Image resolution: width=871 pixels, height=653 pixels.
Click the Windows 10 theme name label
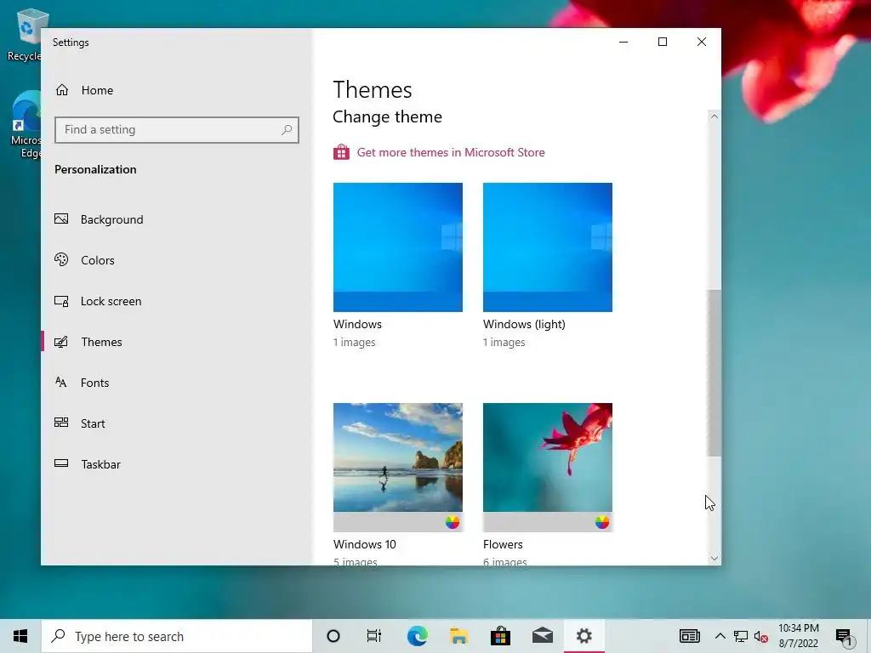364,544
